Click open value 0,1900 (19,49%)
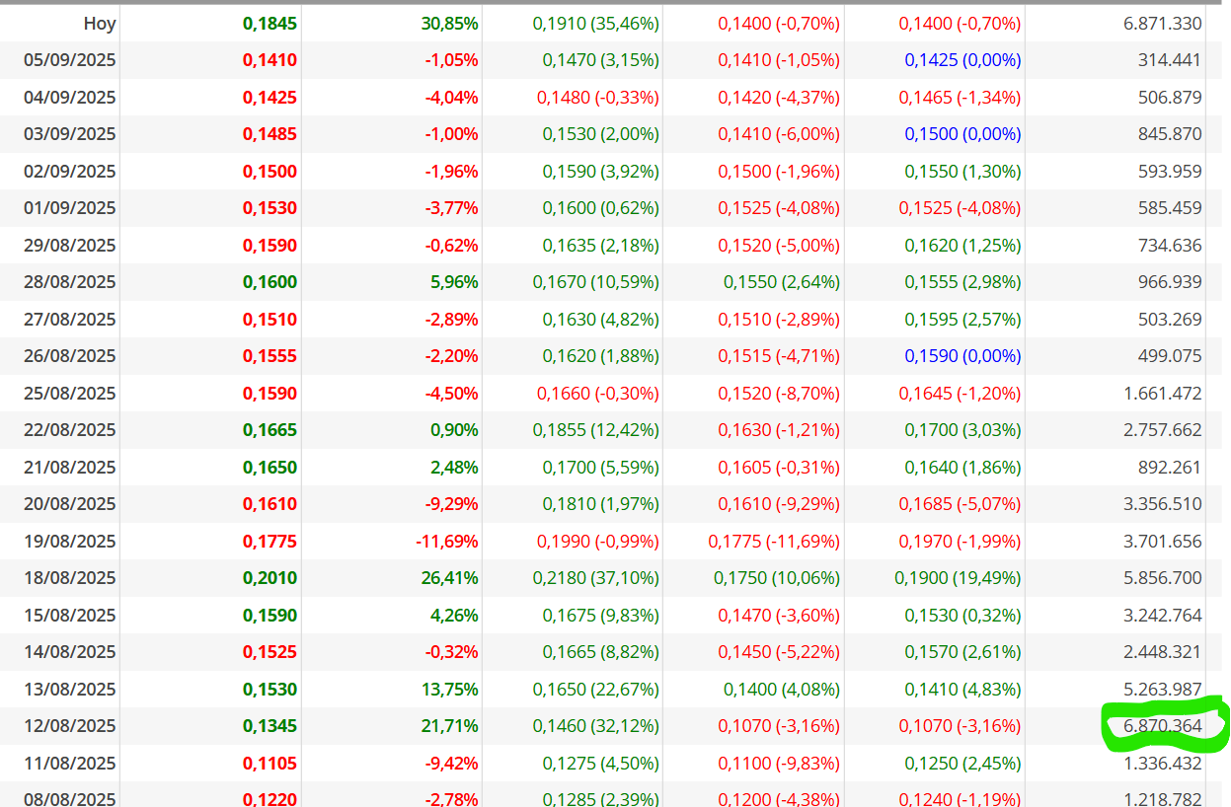1231x807 pixels. (x=958, y=578)
